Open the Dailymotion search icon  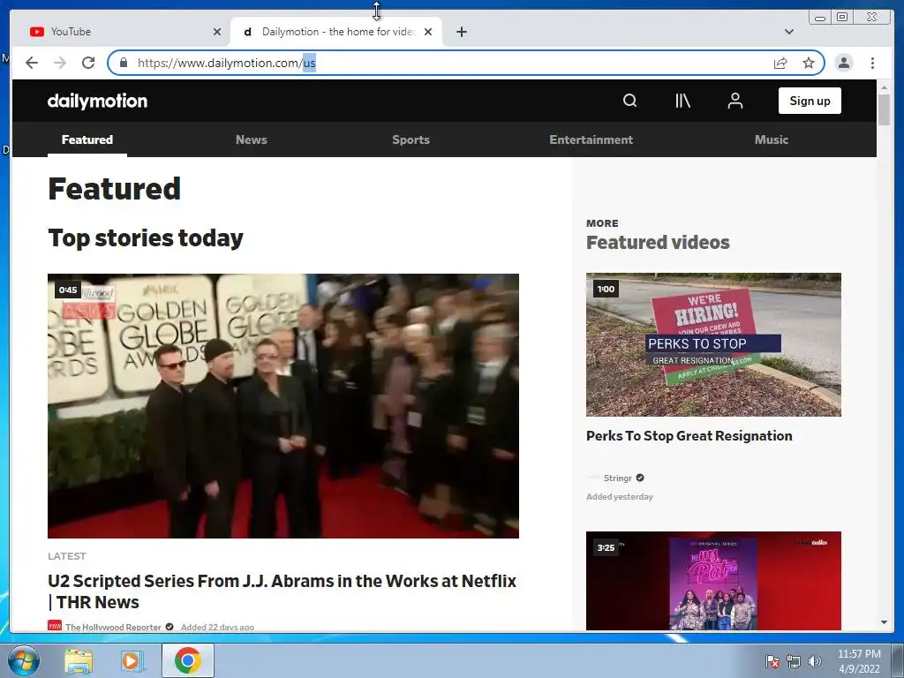coord(630,101)
